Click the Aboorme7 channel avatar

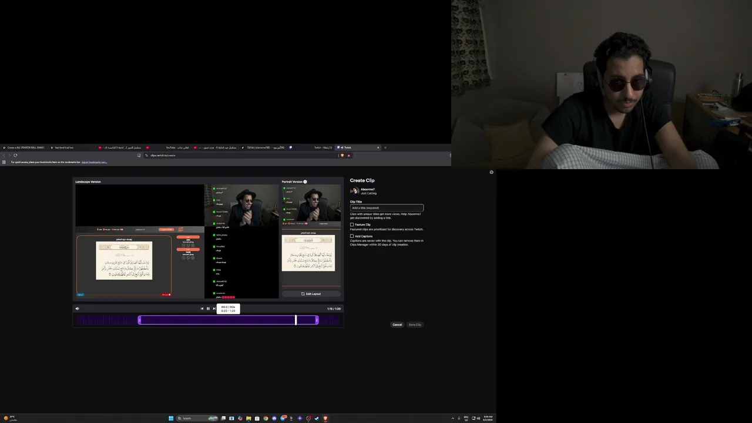click(354, 191)
